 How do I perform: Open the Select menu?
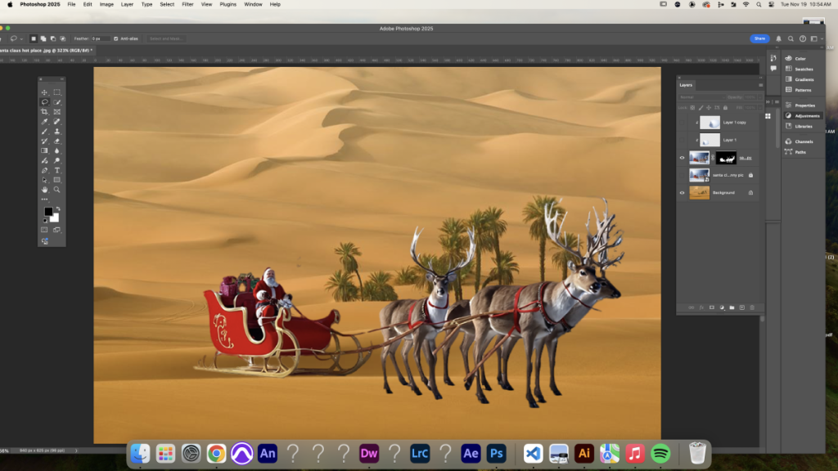pyautogui.click(x=167, y=4)
